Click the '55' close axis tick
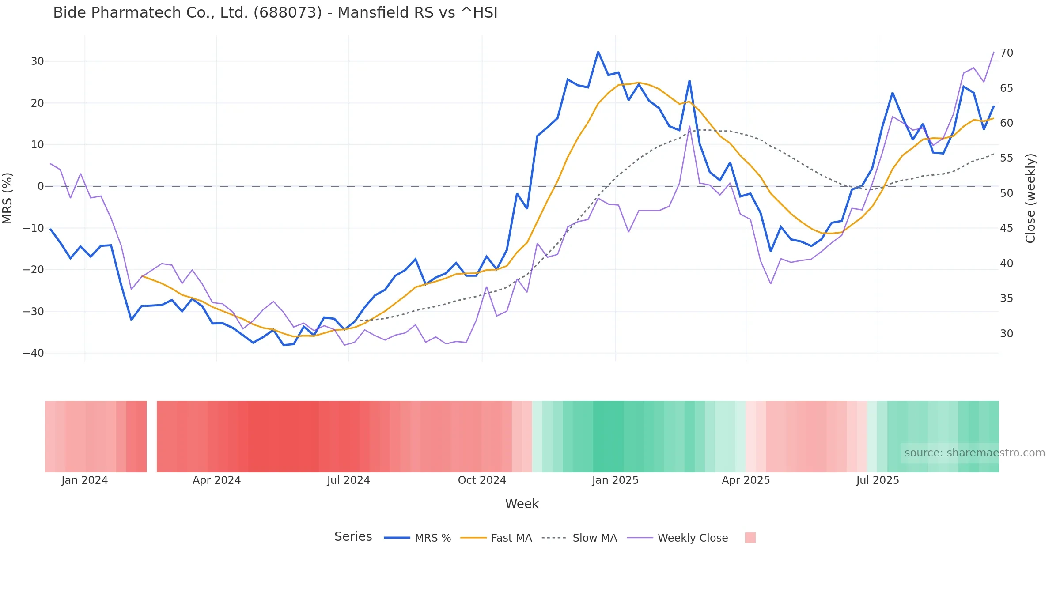1060x596 pixels. tap(1007, 158)
